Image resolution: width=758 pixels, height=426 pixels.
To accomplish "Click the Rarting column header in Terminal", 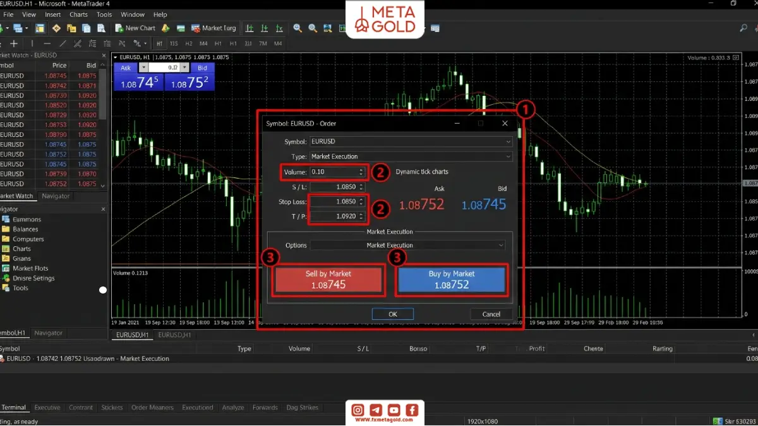I will pos(663,348).
